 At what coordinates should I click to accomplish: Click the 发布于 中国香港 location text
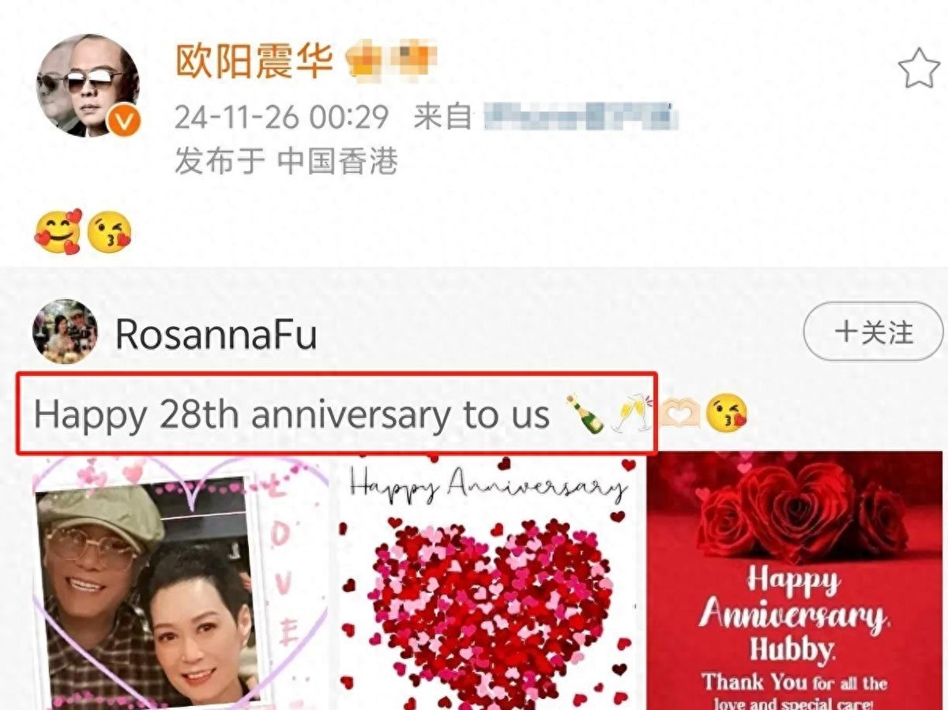(x=286, y=162)
